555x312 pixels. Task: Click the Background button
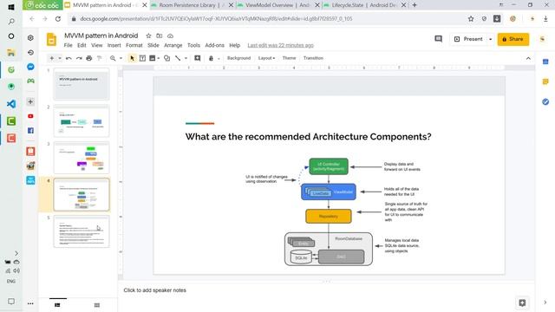(239, 58)
